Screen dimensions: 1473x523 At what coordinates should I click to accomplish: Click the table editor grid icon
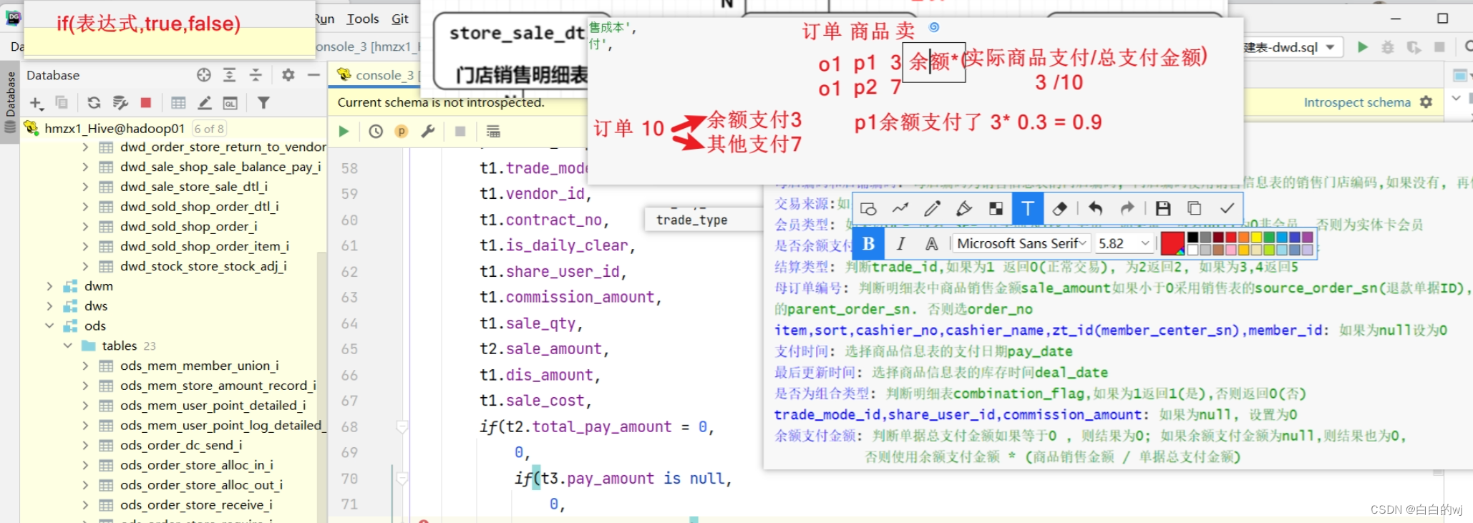tap(179, 103)
